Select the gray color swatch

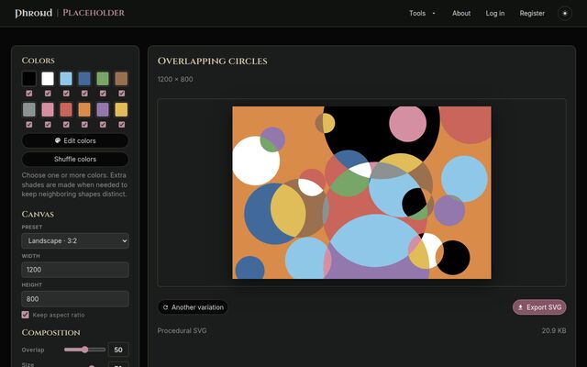[x=29, y=110]
